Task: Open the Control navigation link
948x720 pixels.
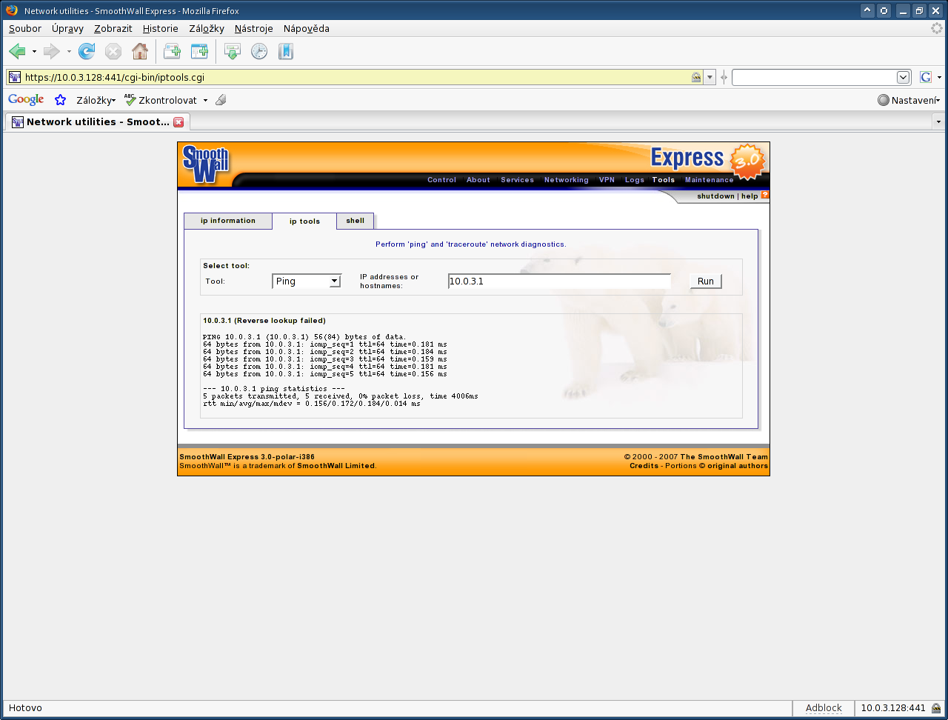Action: pos(442,180)
